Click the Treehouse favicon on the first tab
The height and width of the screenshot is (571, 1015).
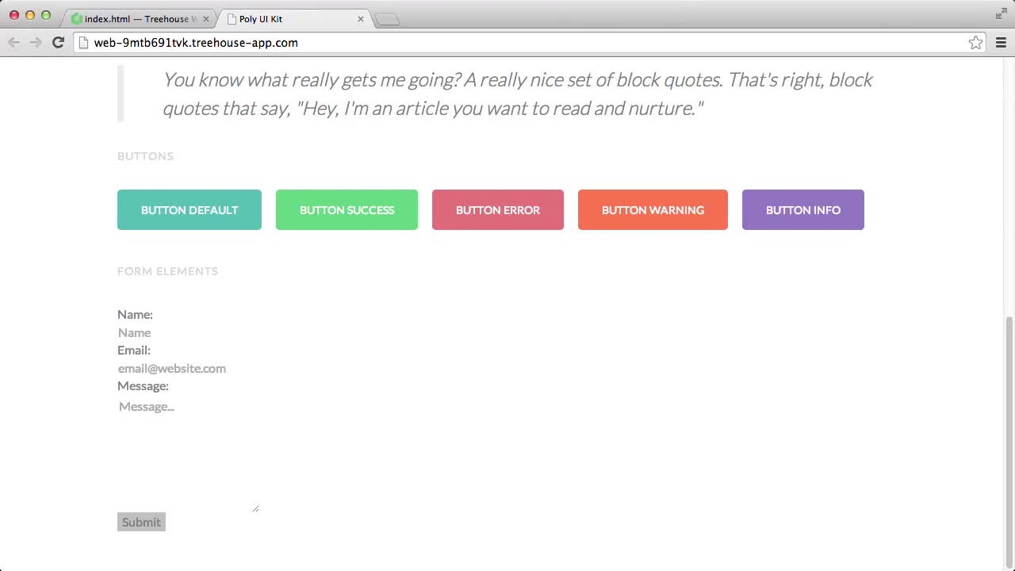(x=76, y=18)
